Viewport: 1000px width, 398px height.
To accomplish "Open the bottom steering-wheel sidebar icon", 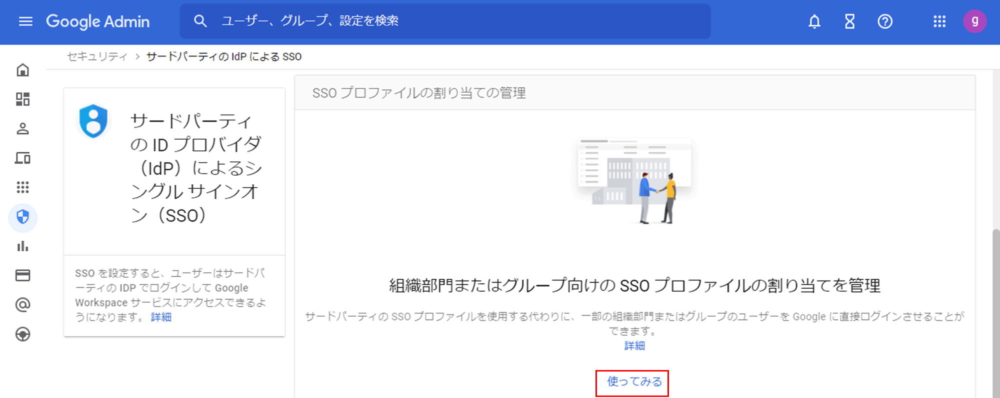I will coord(23,334).
